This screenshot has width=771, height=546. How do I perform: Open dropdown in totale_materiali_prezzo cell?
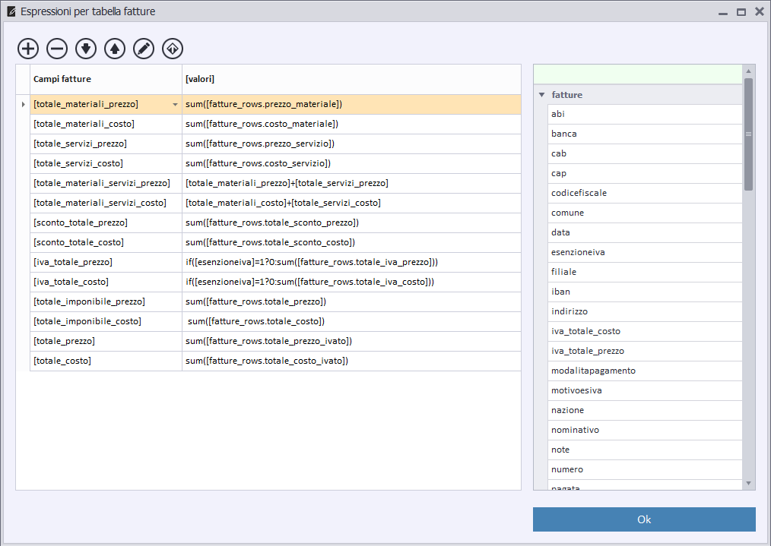click(x=176, y=104)
